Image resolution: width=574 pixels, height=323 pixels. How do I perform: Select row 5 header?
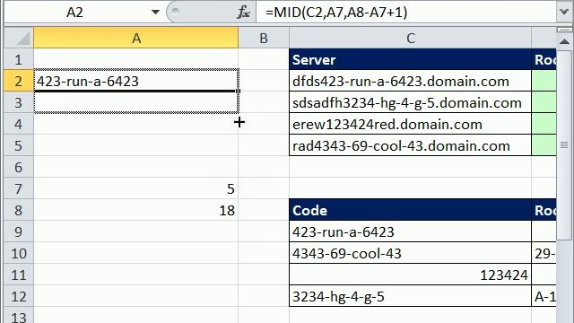coord(18,145)
